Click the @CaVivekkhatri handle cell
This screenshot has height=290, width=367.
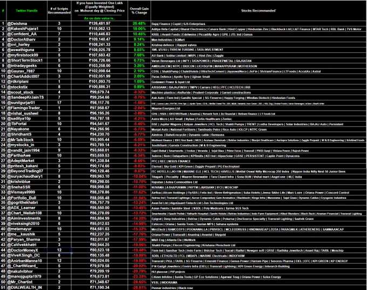(27, 245)
